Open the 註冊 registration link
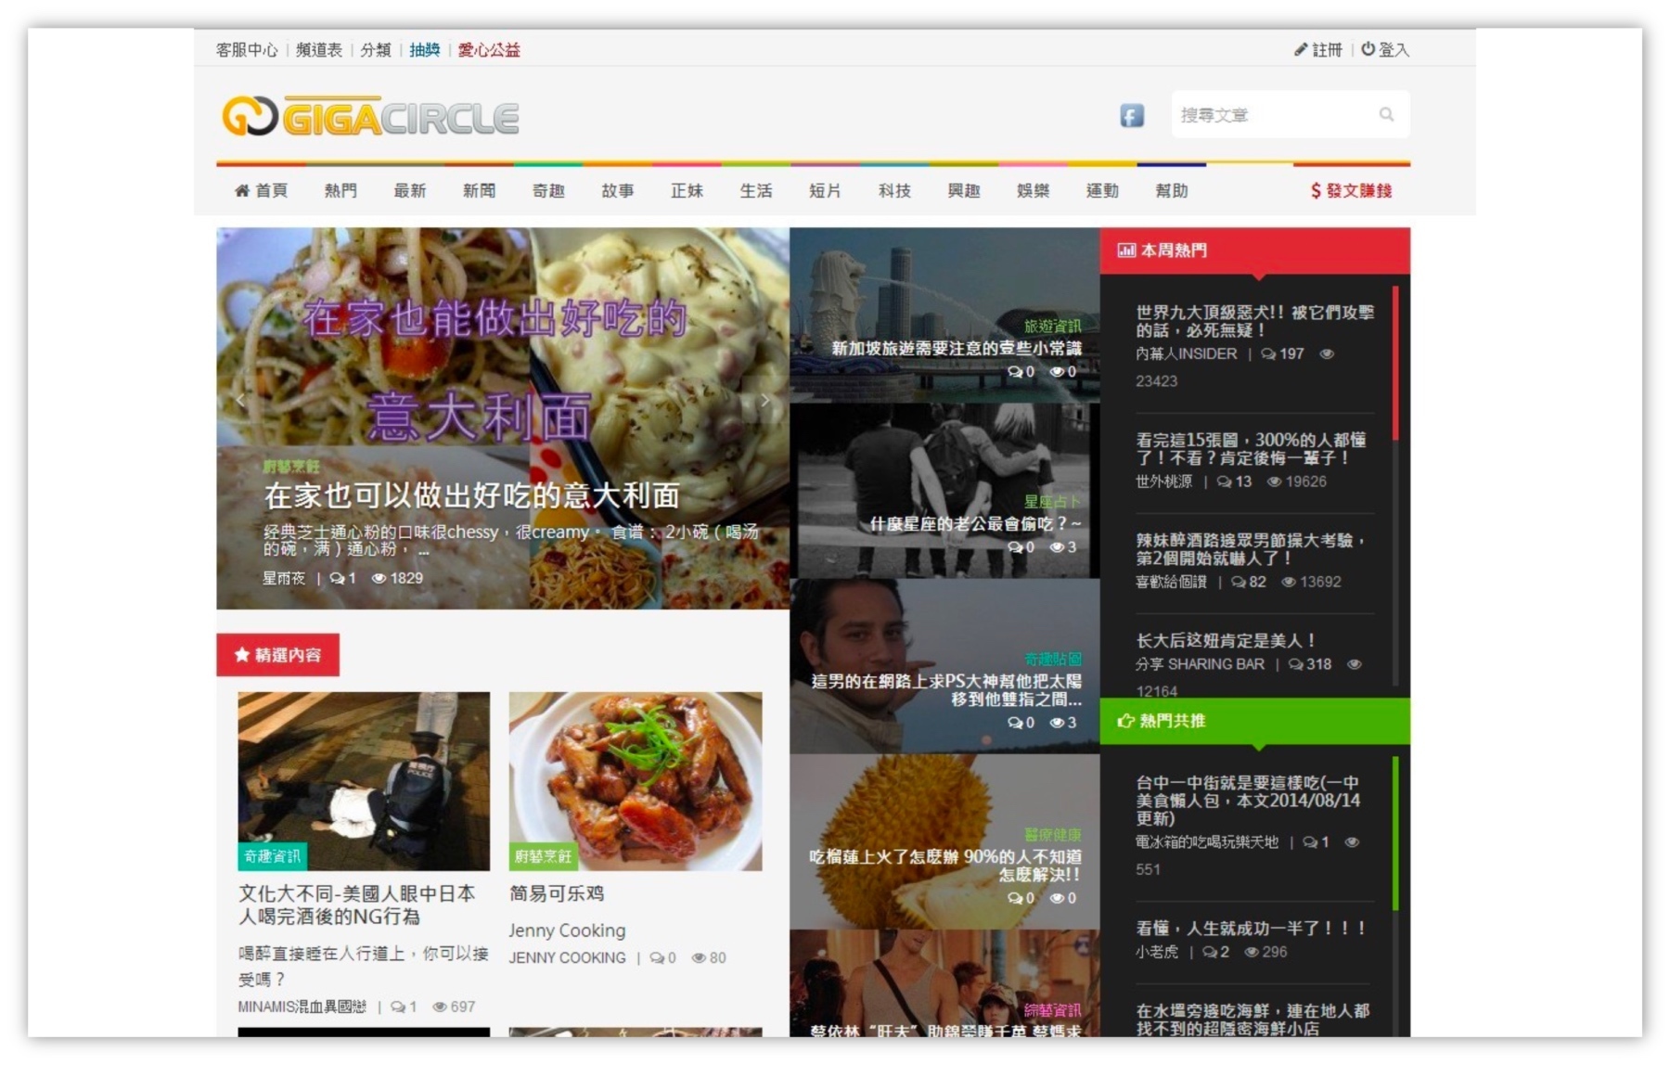This screenshot has height=1065, width=1670. 1318,50
